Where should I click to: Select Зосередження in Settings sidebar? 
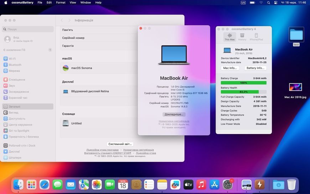[x=28, y=92]
